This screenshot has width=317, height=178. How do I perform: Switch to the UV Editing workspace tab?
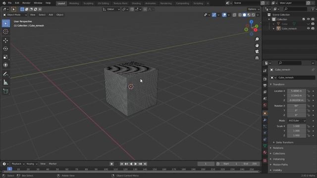coord(104,3)
